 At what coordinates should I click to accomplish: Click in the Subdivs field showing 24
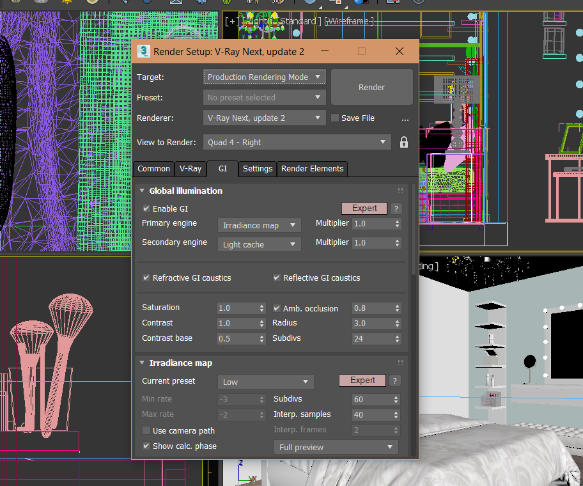373,339
